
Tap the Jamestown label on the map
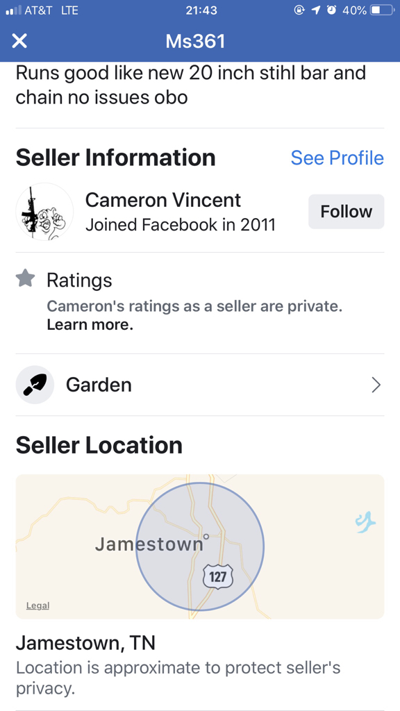149,544
